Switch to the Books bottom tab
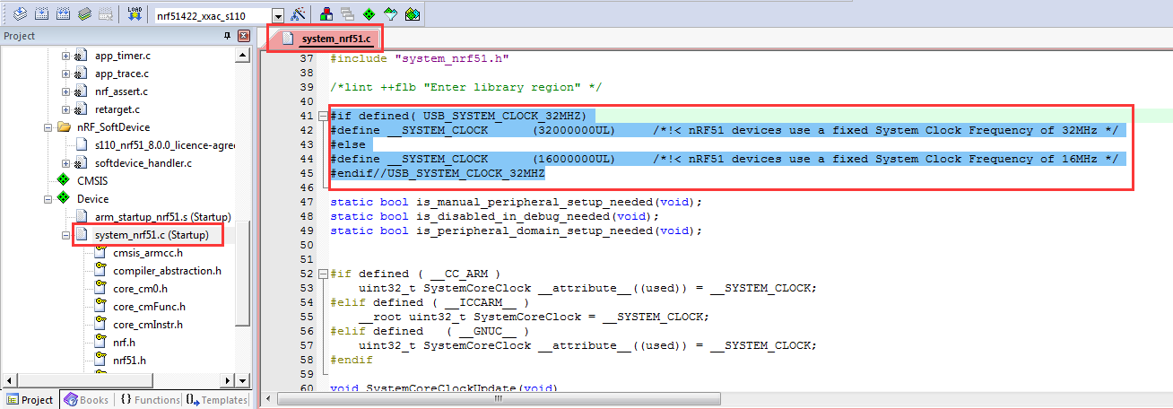The height and width of the screenshot is (409, 1173). point(86,400)
